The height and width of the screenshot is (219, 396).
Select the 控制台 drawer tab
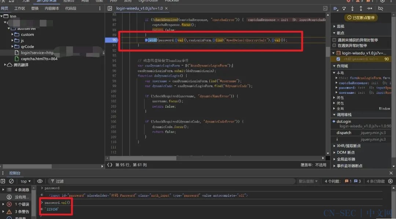coord(15,173)
